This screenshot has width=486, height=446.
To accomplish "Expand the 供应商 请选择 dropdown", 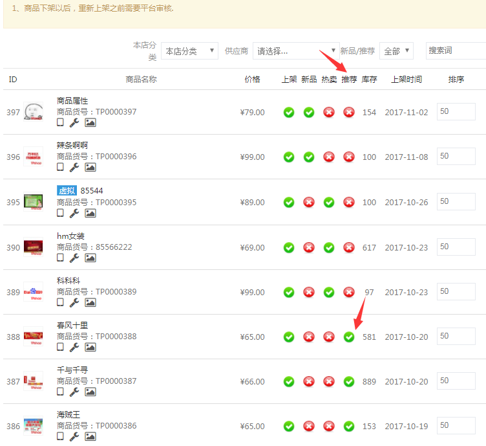I will pos(295,51).
